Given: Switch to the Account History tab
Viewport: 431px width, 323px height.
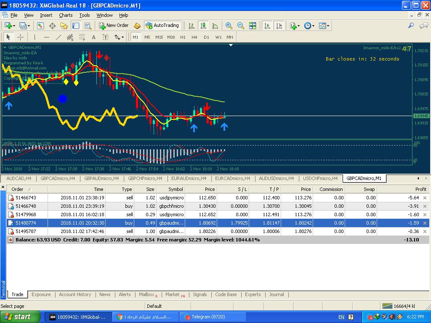Looking at the screenshot, I should [75, 294].
